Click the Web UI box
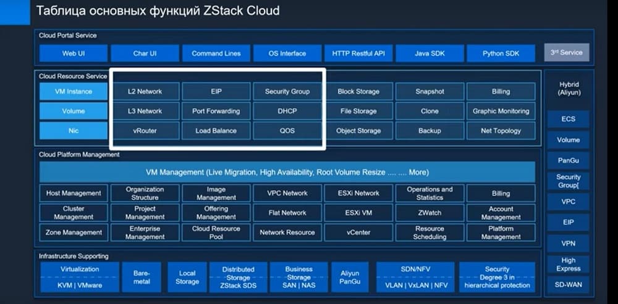Screen dimensions: 618x304 [x=74, y=53]
